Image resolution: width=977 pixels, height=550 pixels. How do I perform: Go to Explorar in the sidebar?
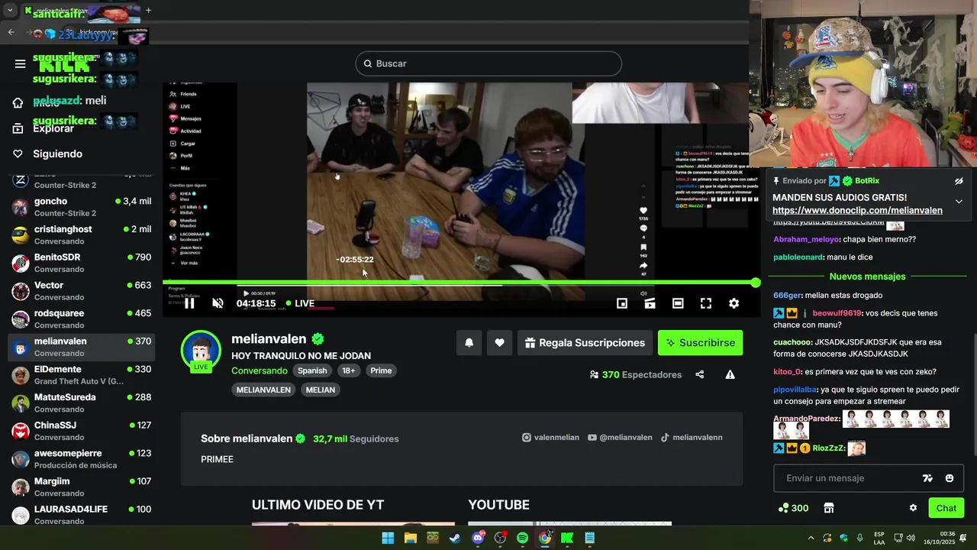(53, 128)
